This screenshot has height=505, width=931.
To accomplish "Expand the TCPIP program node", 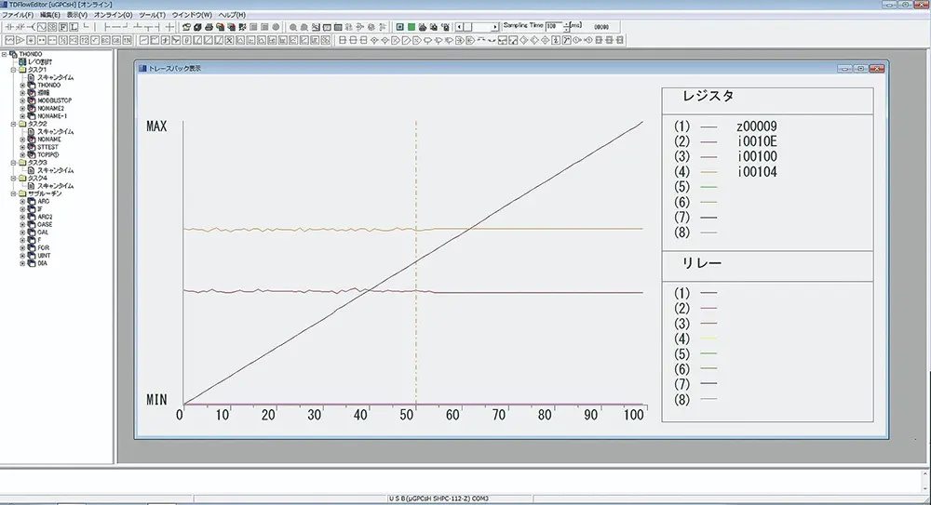I will point(22,154).
